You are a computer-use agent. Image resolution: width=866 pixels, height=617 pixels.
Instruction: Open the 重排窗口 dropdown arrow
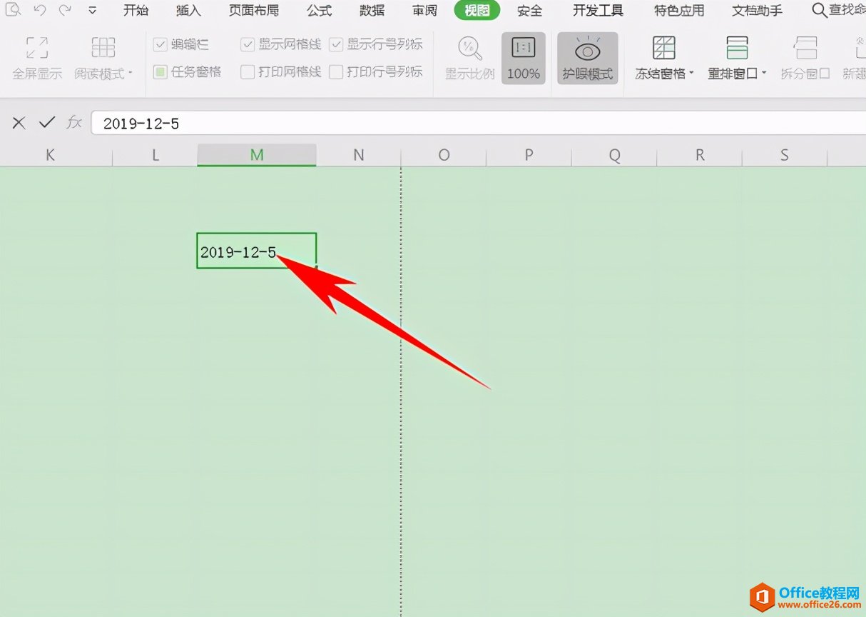coord(764,73)
